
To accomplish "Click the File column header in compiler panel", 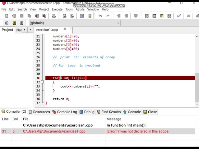I will (26, 119).
